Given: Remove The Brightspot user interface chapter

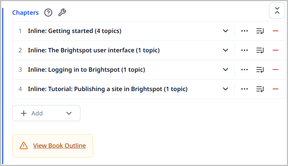Looking at the screenshot, I should (x=275, y=50).
